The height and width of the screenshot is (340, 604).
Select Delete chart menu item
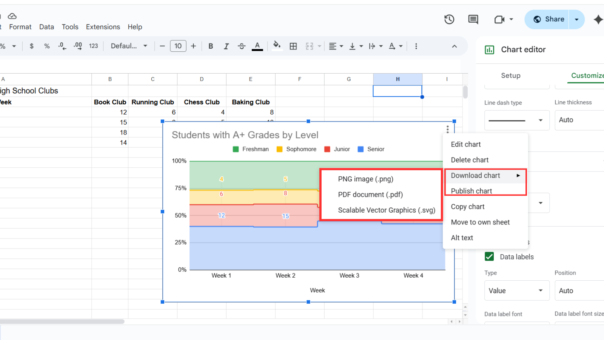coord(485,160)
